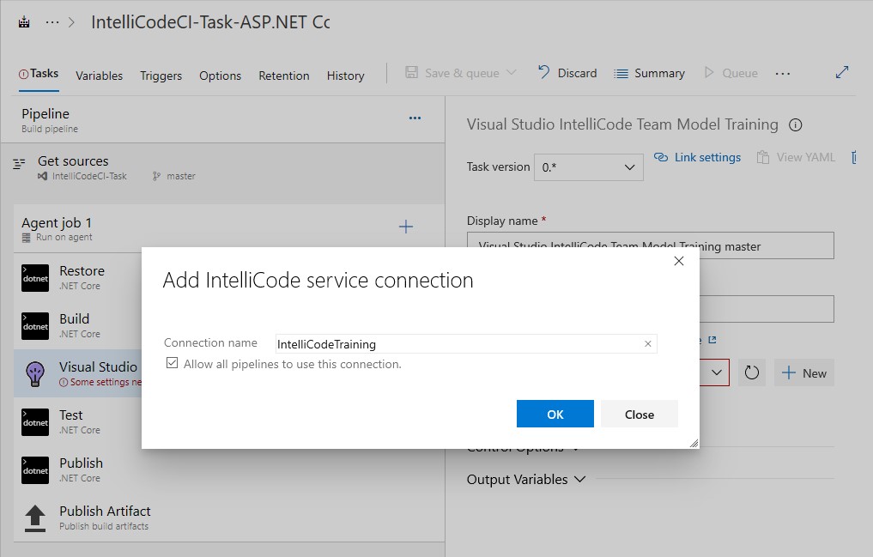
Task: Click the Some settings need attention warning
Action: pos(100,382)
